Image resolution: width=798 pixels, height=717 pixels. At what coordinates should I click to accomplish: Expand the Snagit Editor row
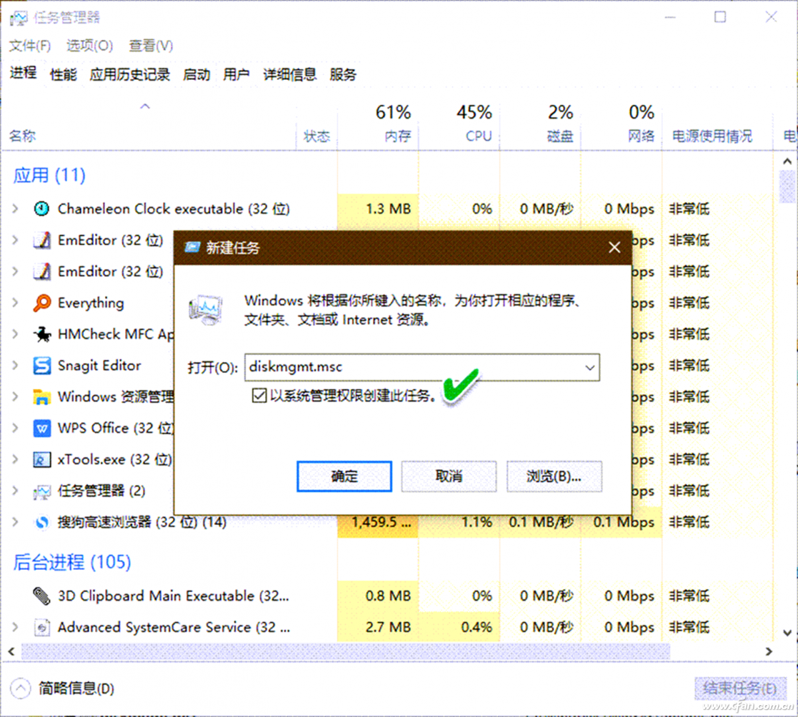click(x=15, y=365)
